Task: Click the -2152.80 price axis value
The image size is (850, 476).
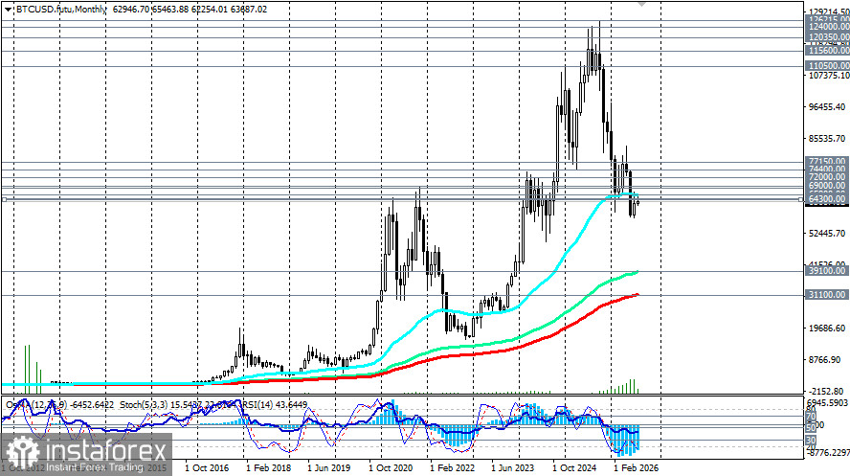Action: pyautogui.click(x=826, y=391)
